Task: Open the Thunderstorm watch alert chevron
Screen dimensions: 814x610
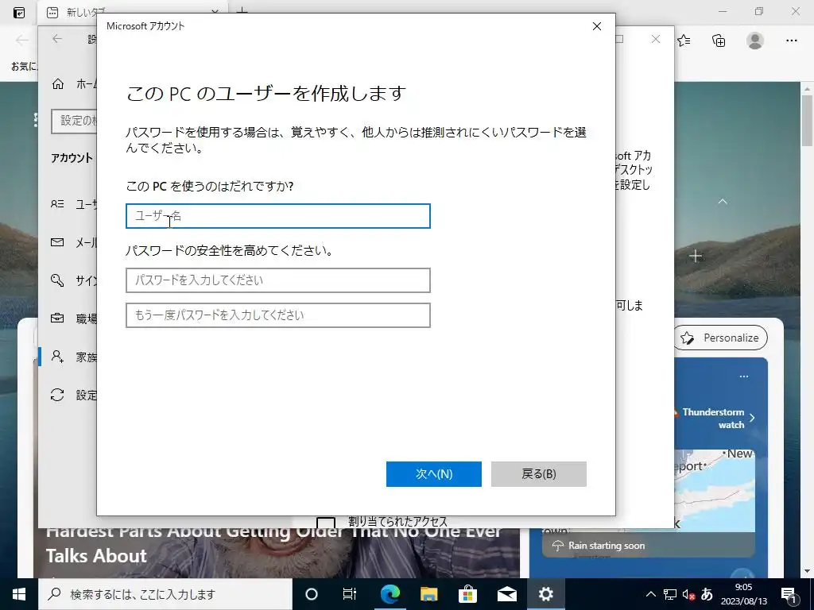Action: tap(752, 418)
